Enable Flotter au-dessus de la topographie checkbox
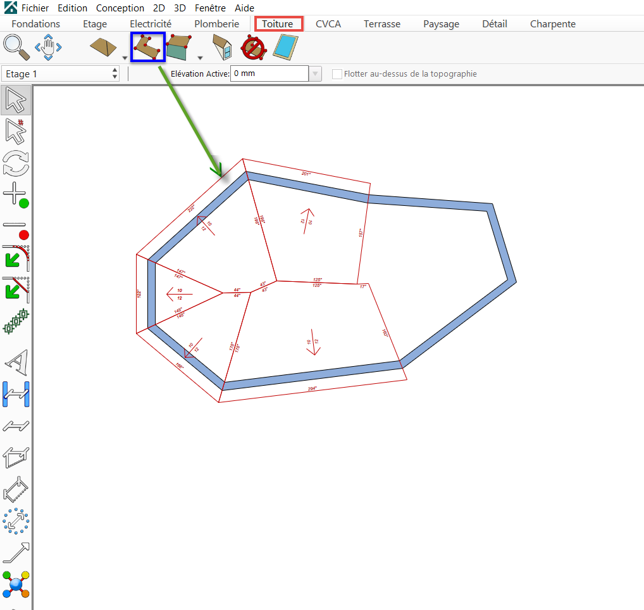 click(x=337, y=74)
